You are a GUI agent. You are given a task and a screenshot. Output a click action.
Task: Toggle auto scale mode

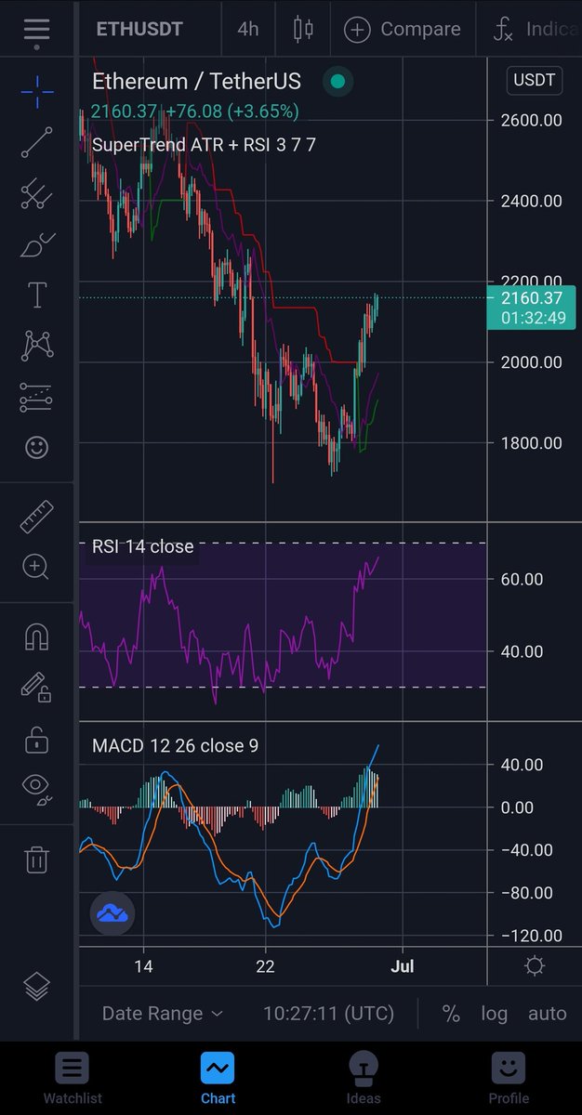pos(547,1013)
